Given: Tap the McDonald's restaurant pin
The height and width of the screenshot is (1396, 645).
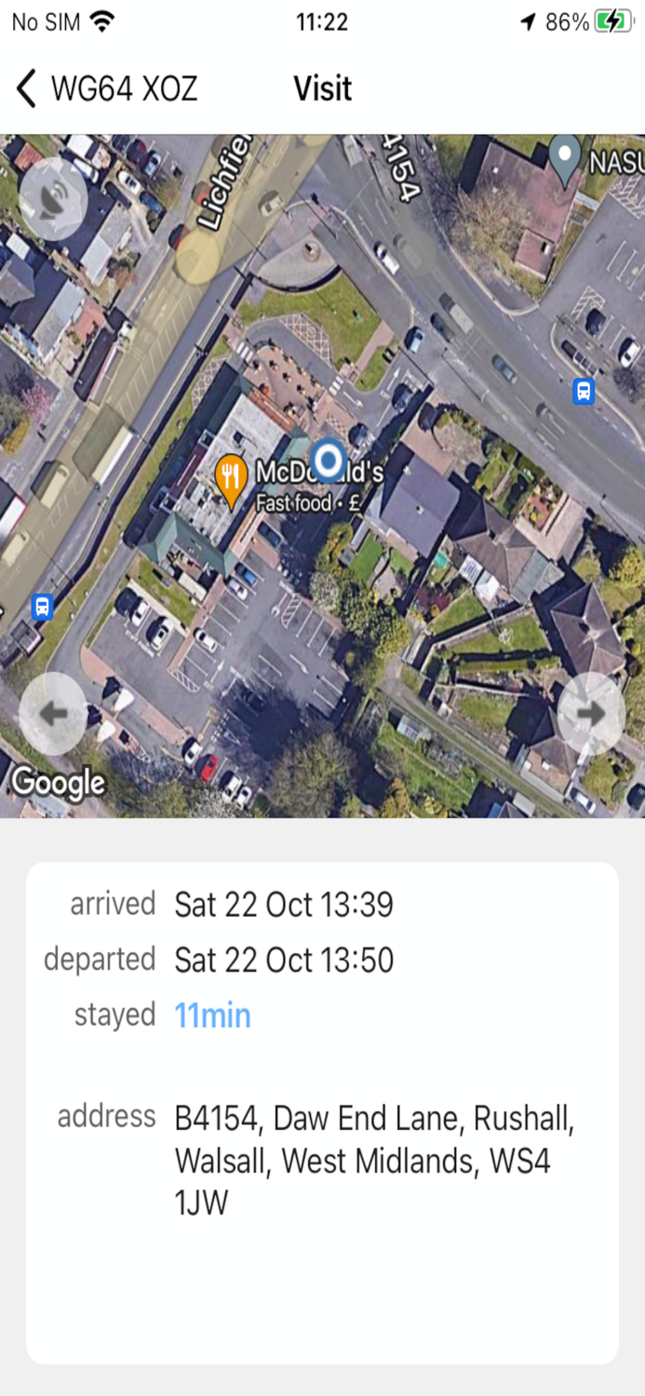Looking at the screenshot, I should pos(231,480).
